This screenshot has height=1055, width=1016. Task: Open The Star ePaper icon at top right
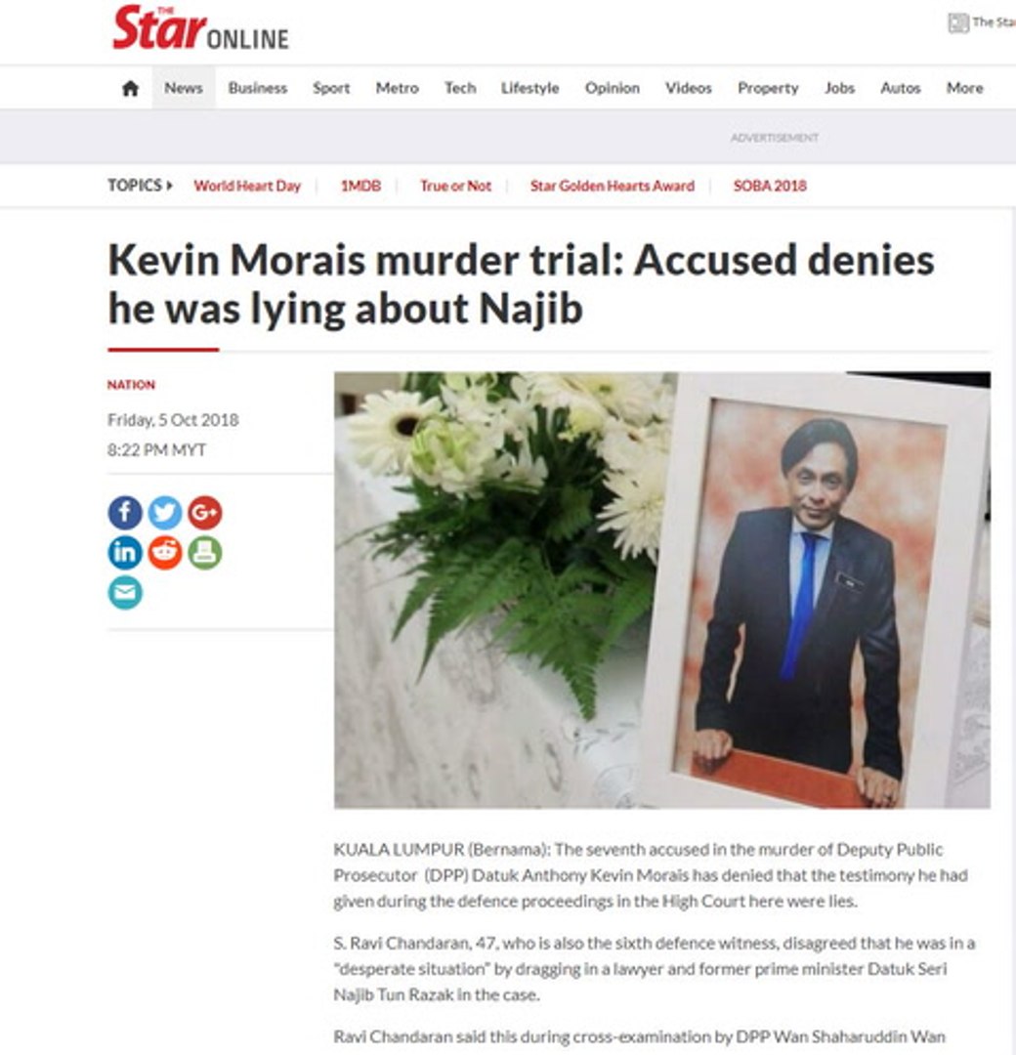click(958, 22)
